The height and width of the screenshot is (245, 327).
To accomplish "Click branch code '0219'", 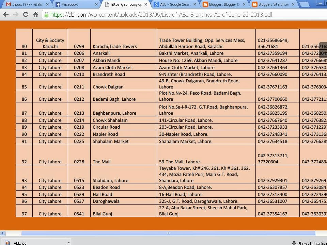I will (79, 127).
